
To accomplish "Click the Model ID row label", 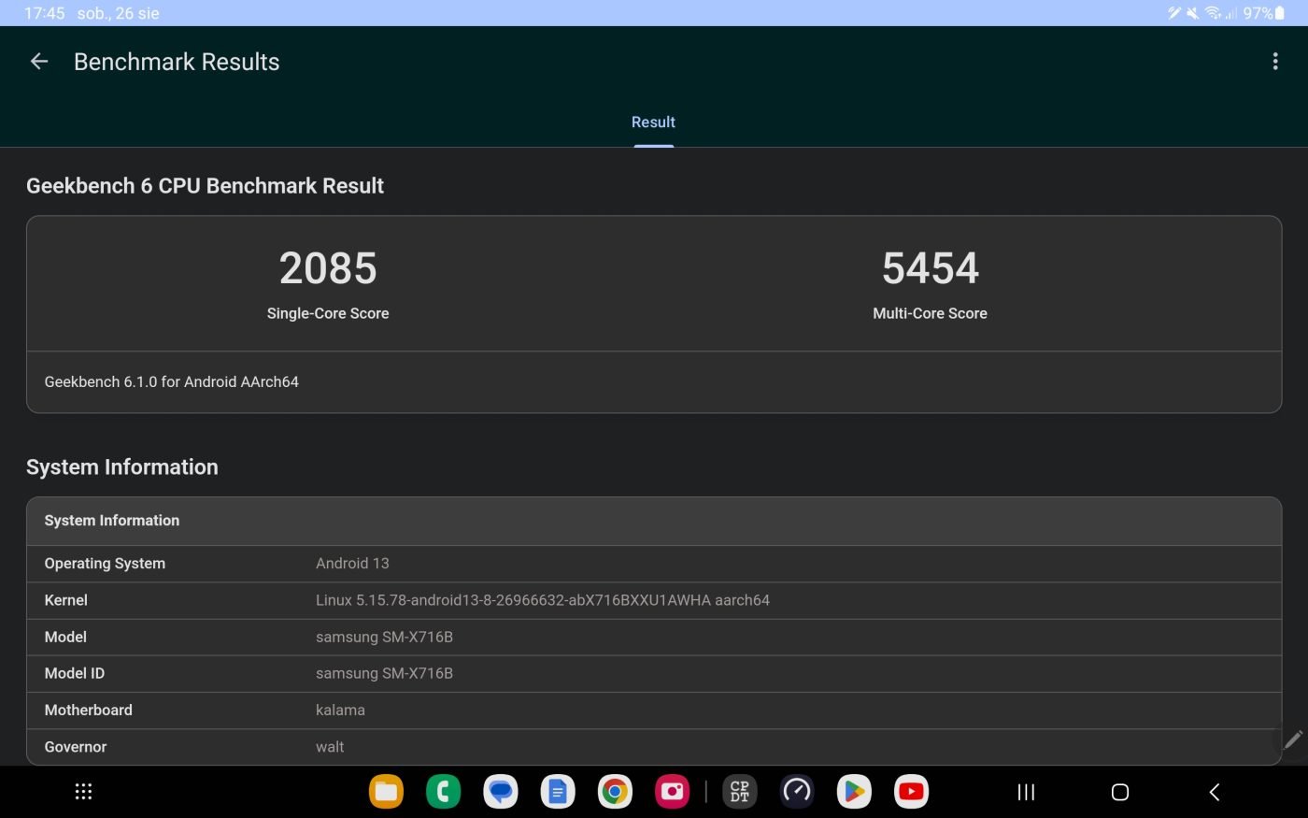I will 75,673.
